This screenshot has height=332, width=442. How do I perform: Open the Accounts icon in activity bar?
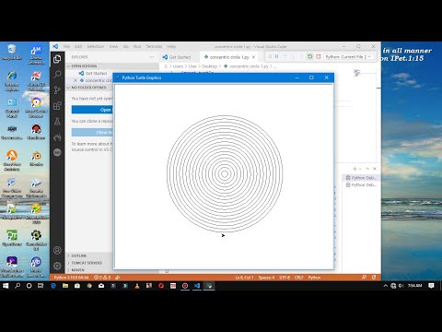coord(57,250)
